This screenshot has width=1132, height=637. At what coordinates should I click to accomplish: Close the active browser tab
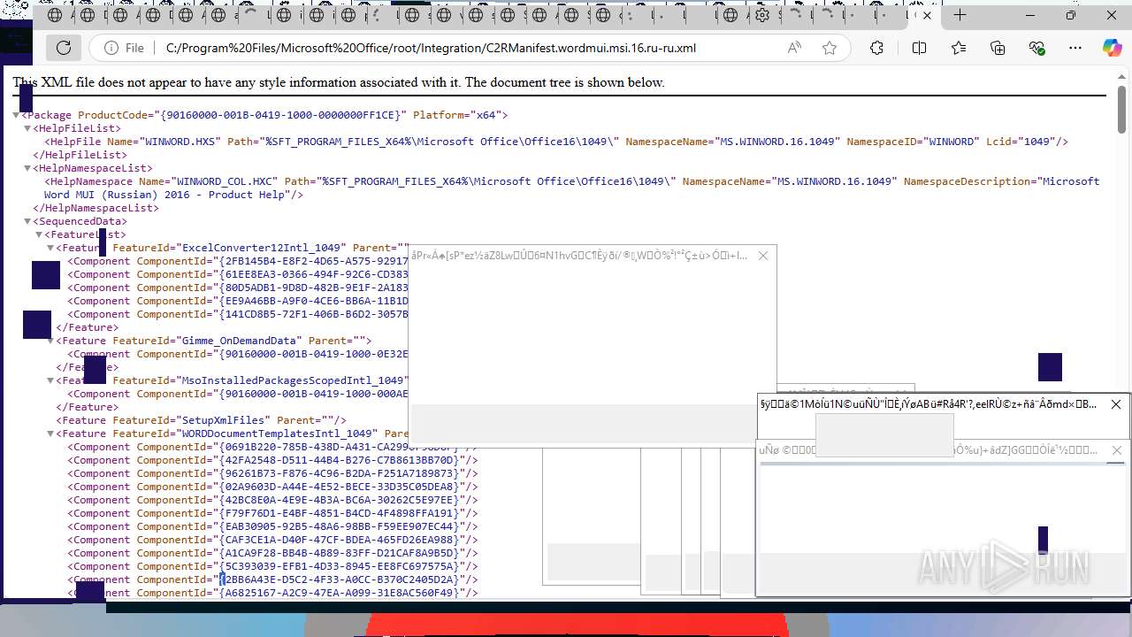tap(927, 15)
